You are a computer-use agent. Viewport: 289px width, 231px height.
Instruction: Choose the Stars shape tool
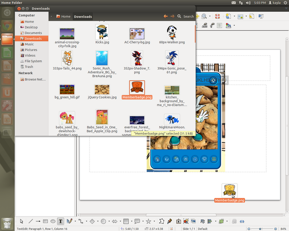coord(148,221)
